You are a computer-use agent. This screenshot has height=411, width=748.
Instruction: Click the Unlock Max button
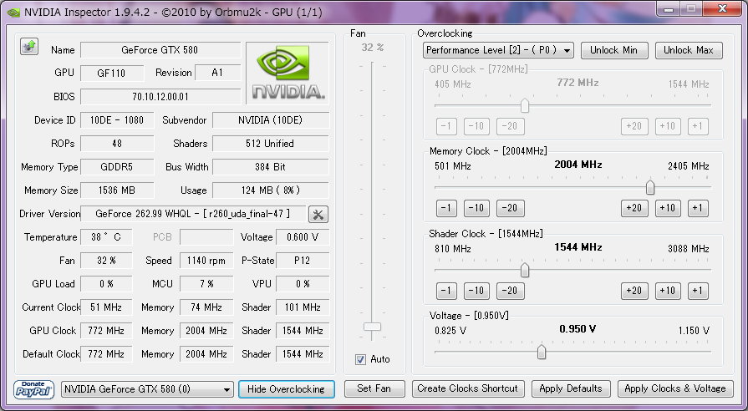(689, 50)
